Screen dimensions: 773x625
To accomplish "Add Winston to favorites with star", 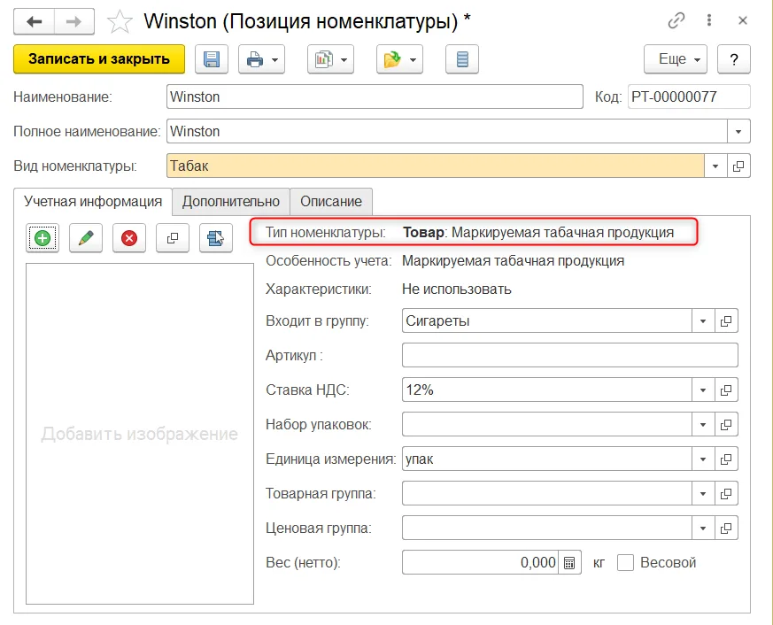I will point(120,21).
